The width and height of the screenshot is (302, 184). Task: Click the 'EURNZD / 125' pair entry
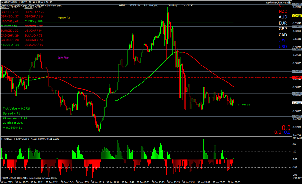point(34,12)
